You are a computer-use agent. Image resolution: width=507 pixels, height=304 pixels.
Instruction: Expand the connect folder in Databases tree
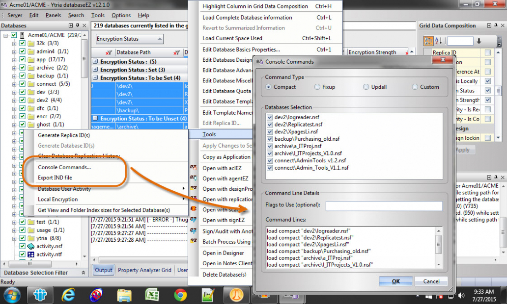point(14,84)
